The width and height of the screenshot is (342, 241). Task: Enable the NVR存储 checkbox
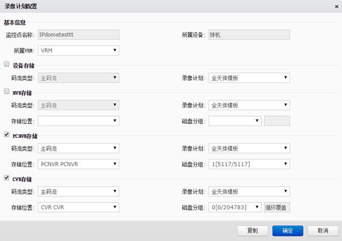[x=7, y=91]
